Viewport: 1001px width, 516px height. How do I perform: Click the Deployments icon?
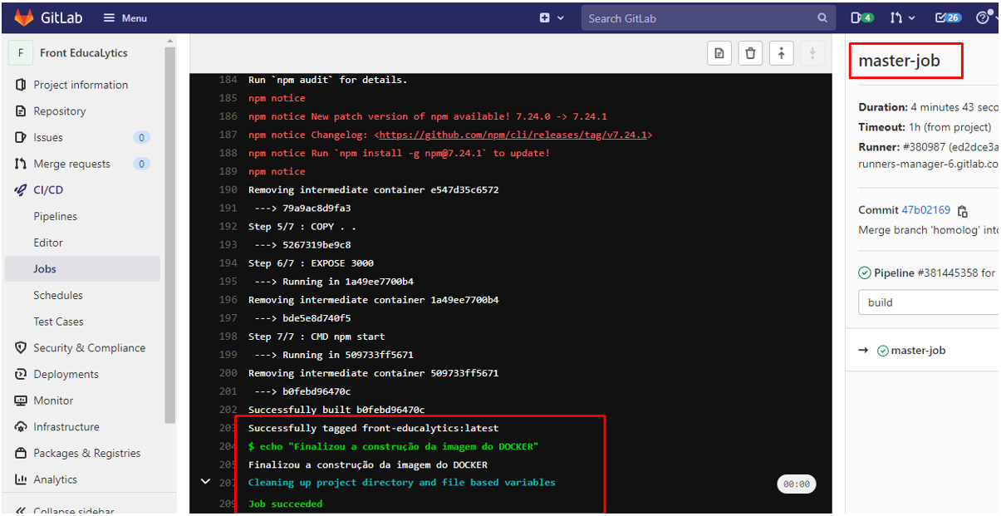click(21, 375)
